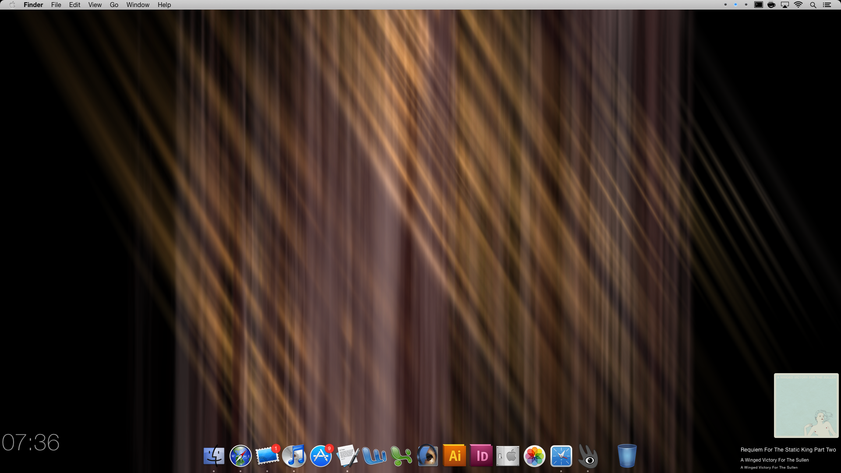The height and width of the screenshot is (473, 841).
Task: Open Mail with one unread badge
Action: point(267,456)
